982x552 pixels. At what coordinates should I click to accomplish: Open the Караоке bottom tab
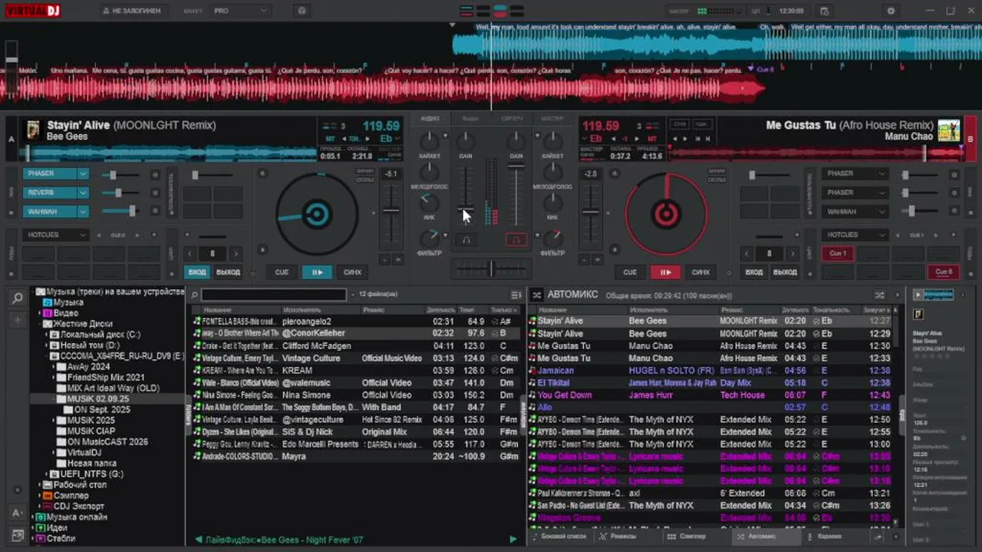pyautogui.click(x=829, y=537)
